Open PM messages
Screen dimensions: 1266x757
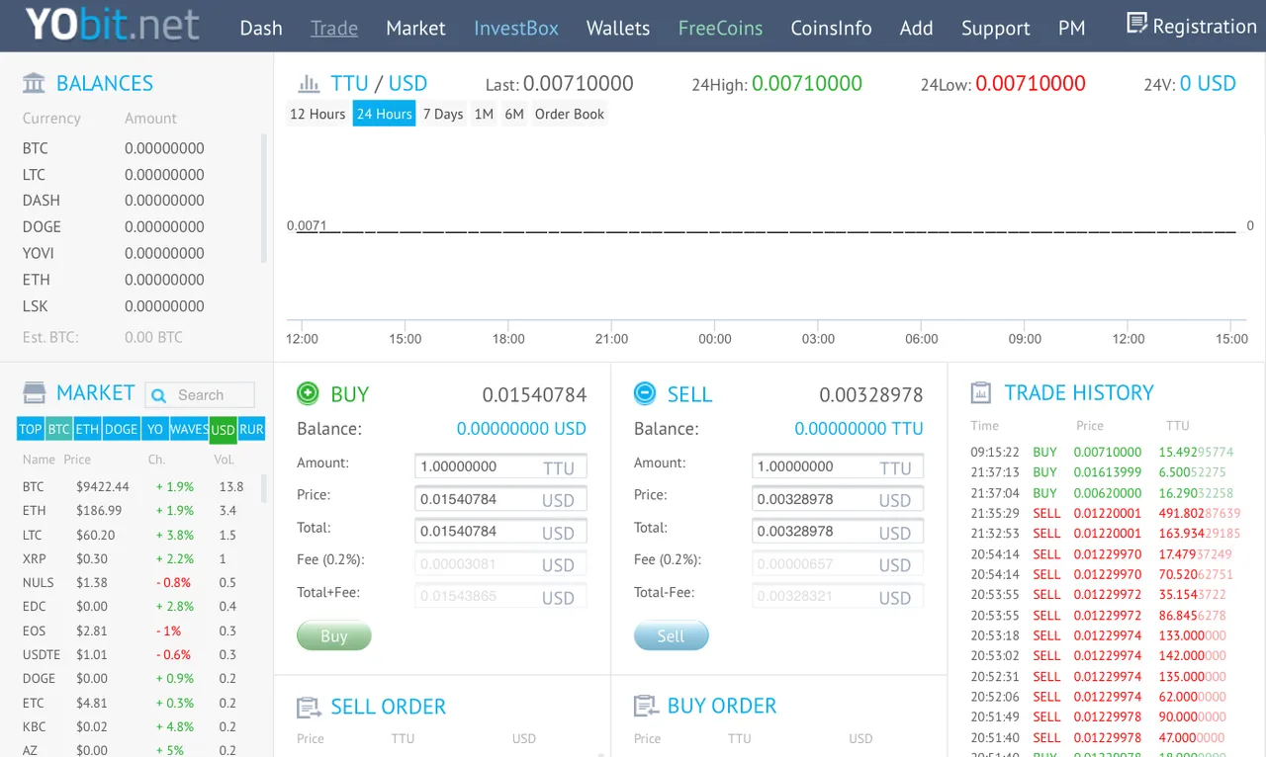click(x=1071, y=28)
